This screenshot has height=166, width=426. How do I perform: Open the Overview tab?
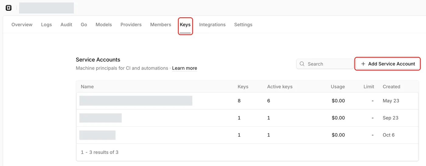coord(22,25)
